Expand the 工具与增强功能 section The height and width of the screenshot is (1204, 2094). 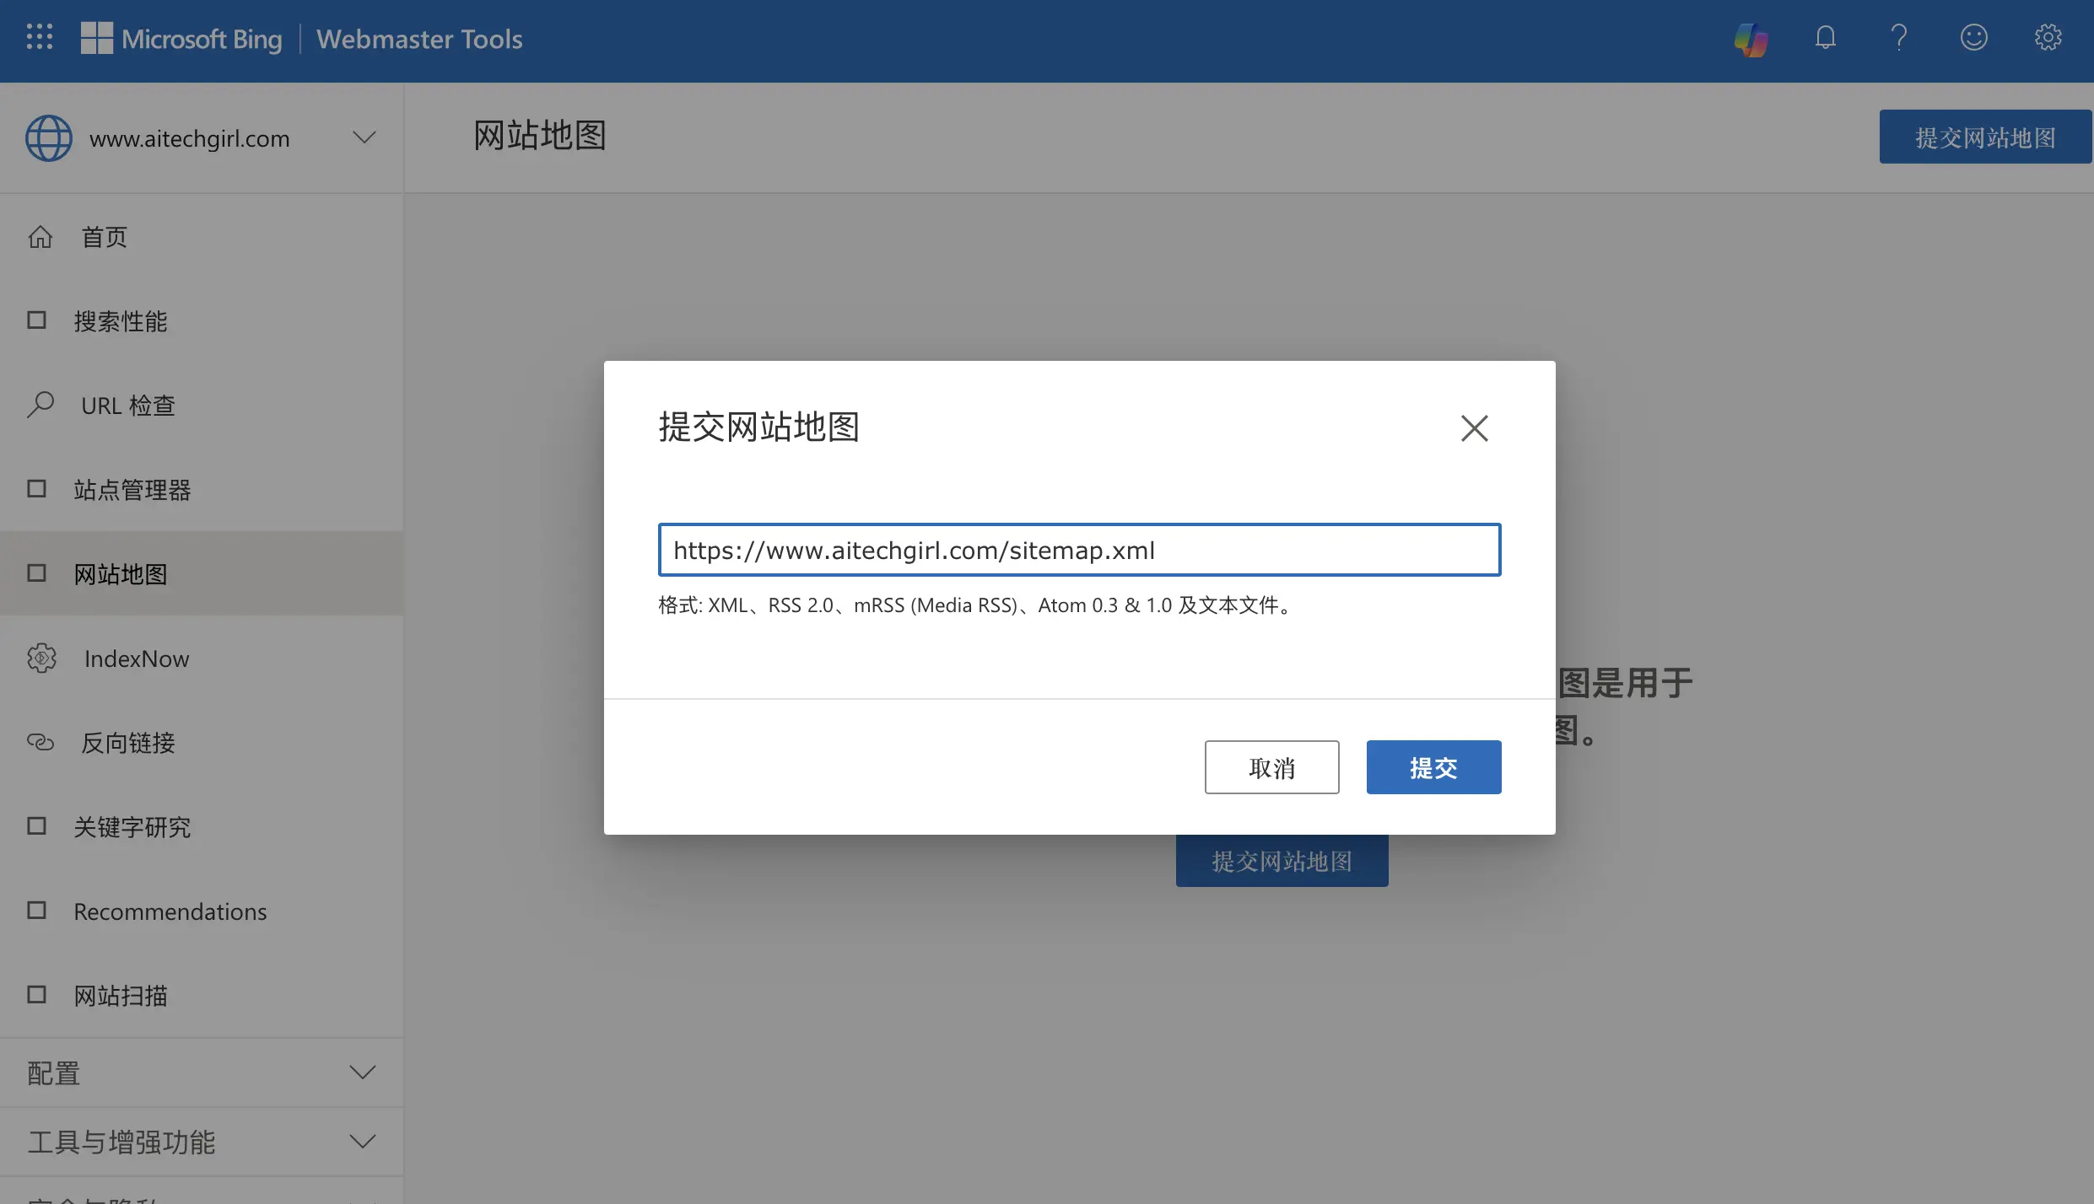pyautogui.click(x=202, y=1142)
